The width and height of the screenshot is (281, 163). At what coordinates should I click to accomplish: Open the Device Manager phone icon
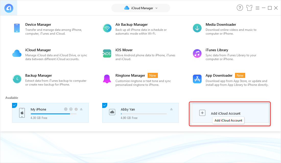pos(17,28)
